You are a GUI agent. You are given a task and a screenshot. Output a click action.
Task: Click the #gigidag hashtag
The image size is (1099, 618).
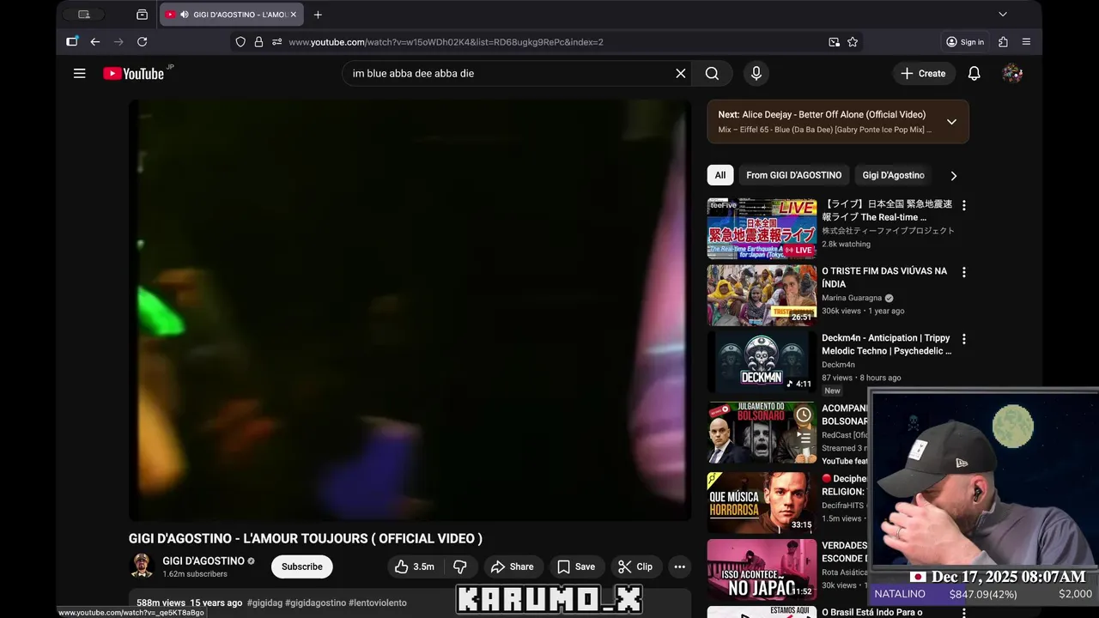264,603
